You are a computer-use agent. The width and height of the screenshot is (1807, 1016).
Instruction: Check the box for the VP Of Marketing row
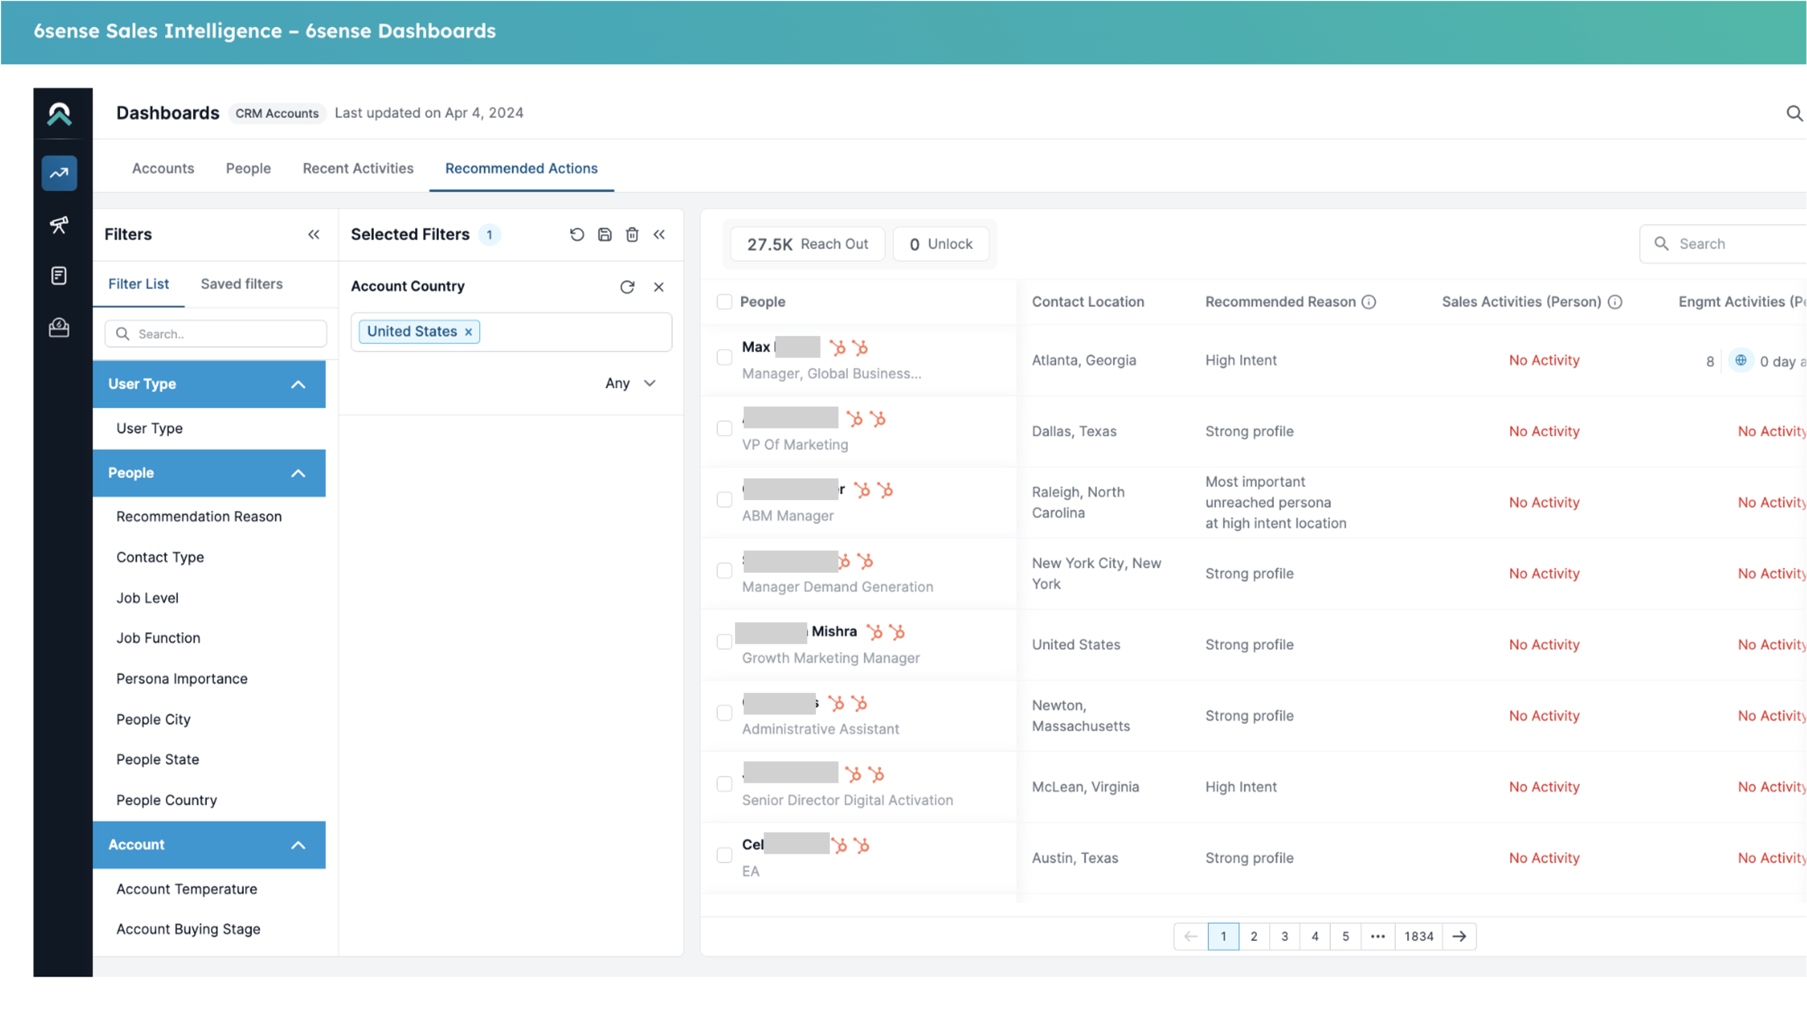point(724,428)
